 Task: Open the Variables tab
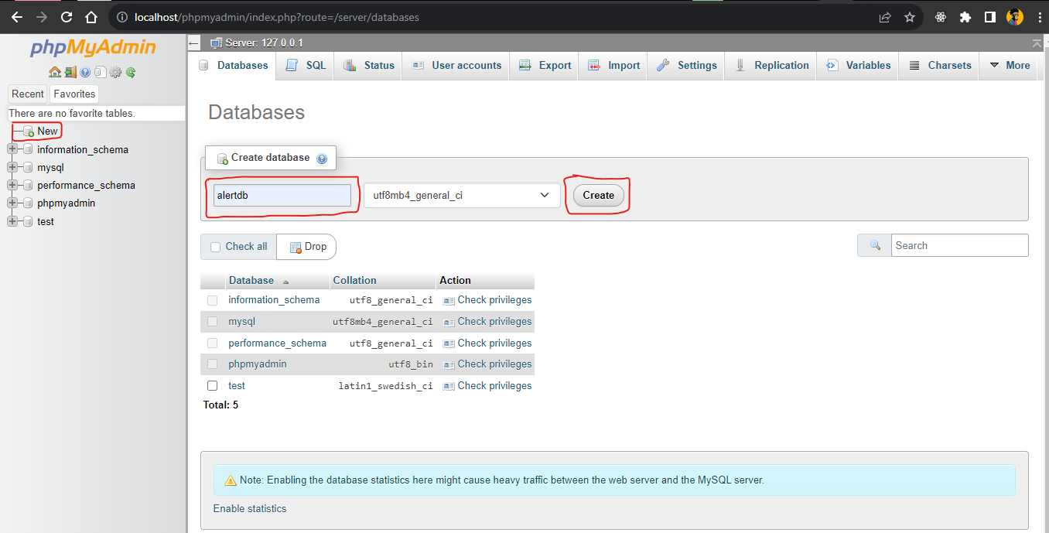tap(859, 66)
